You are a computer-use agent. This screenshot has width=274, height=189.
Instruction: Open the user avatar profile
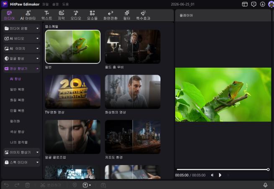click(271, 4)
